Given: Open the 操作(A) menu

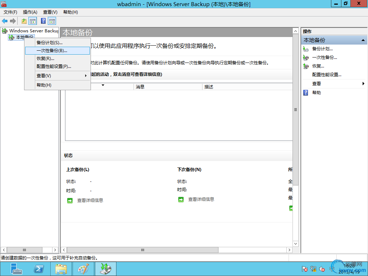Looking at the screenshot, I should [30, 12].
